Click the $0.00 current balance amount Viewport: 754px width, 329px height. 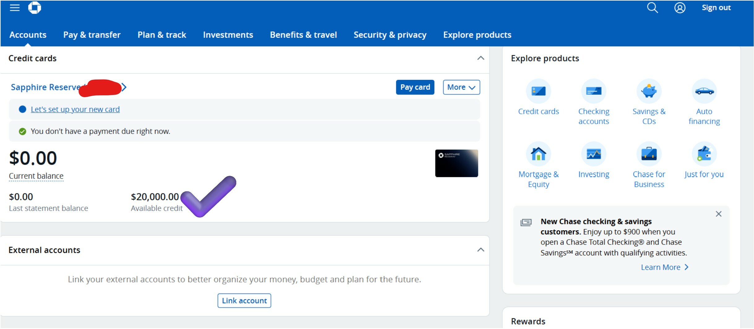coord(33,158)
